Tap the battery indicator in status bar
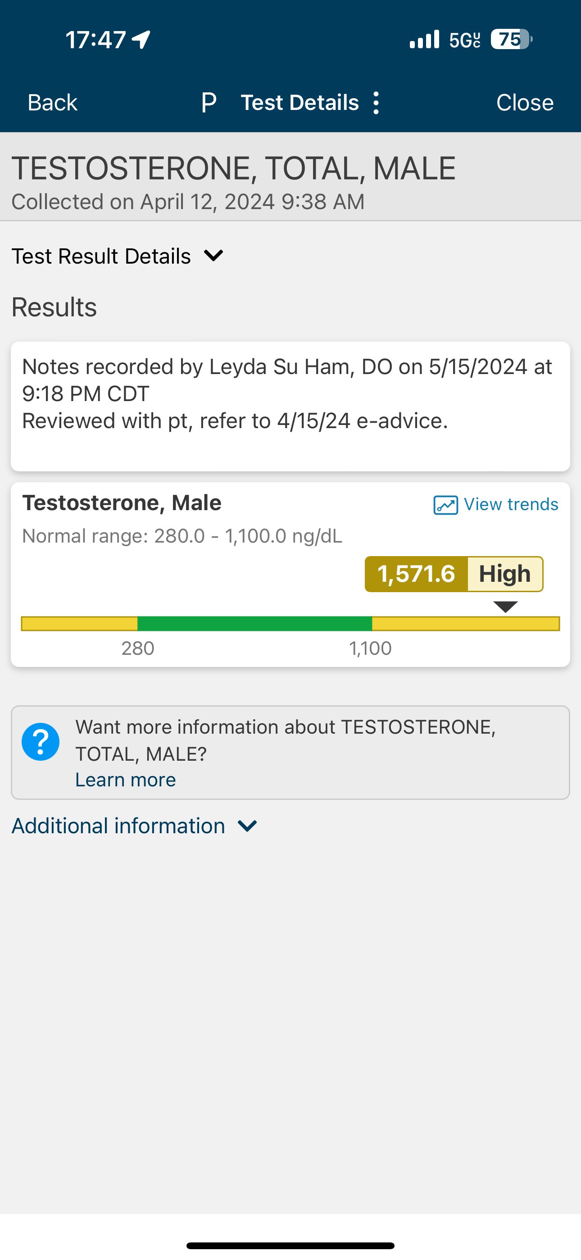The image size is (581, 1260). (x=512, y=39)
